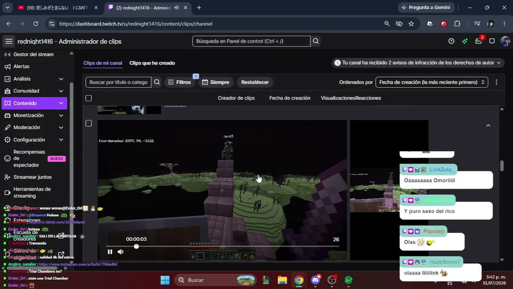Tick the select-all clips checkbox
Image resolution: width=513 pixels, height=289 pixels.
click(x=89, y=98)
